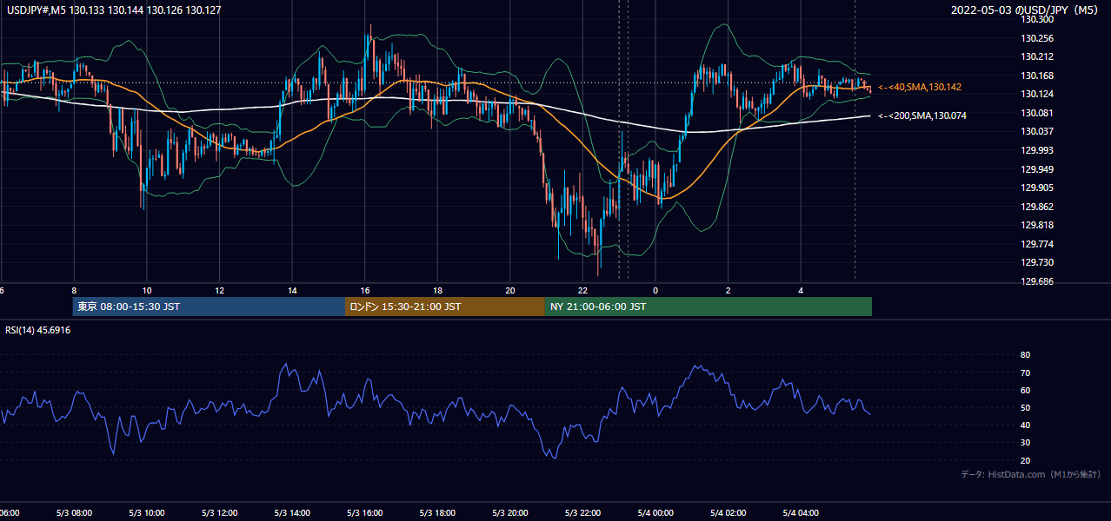The image size is (1111, 521).
Task: Click the hour 10 label under price chart
Action: [x=147, y=291]
